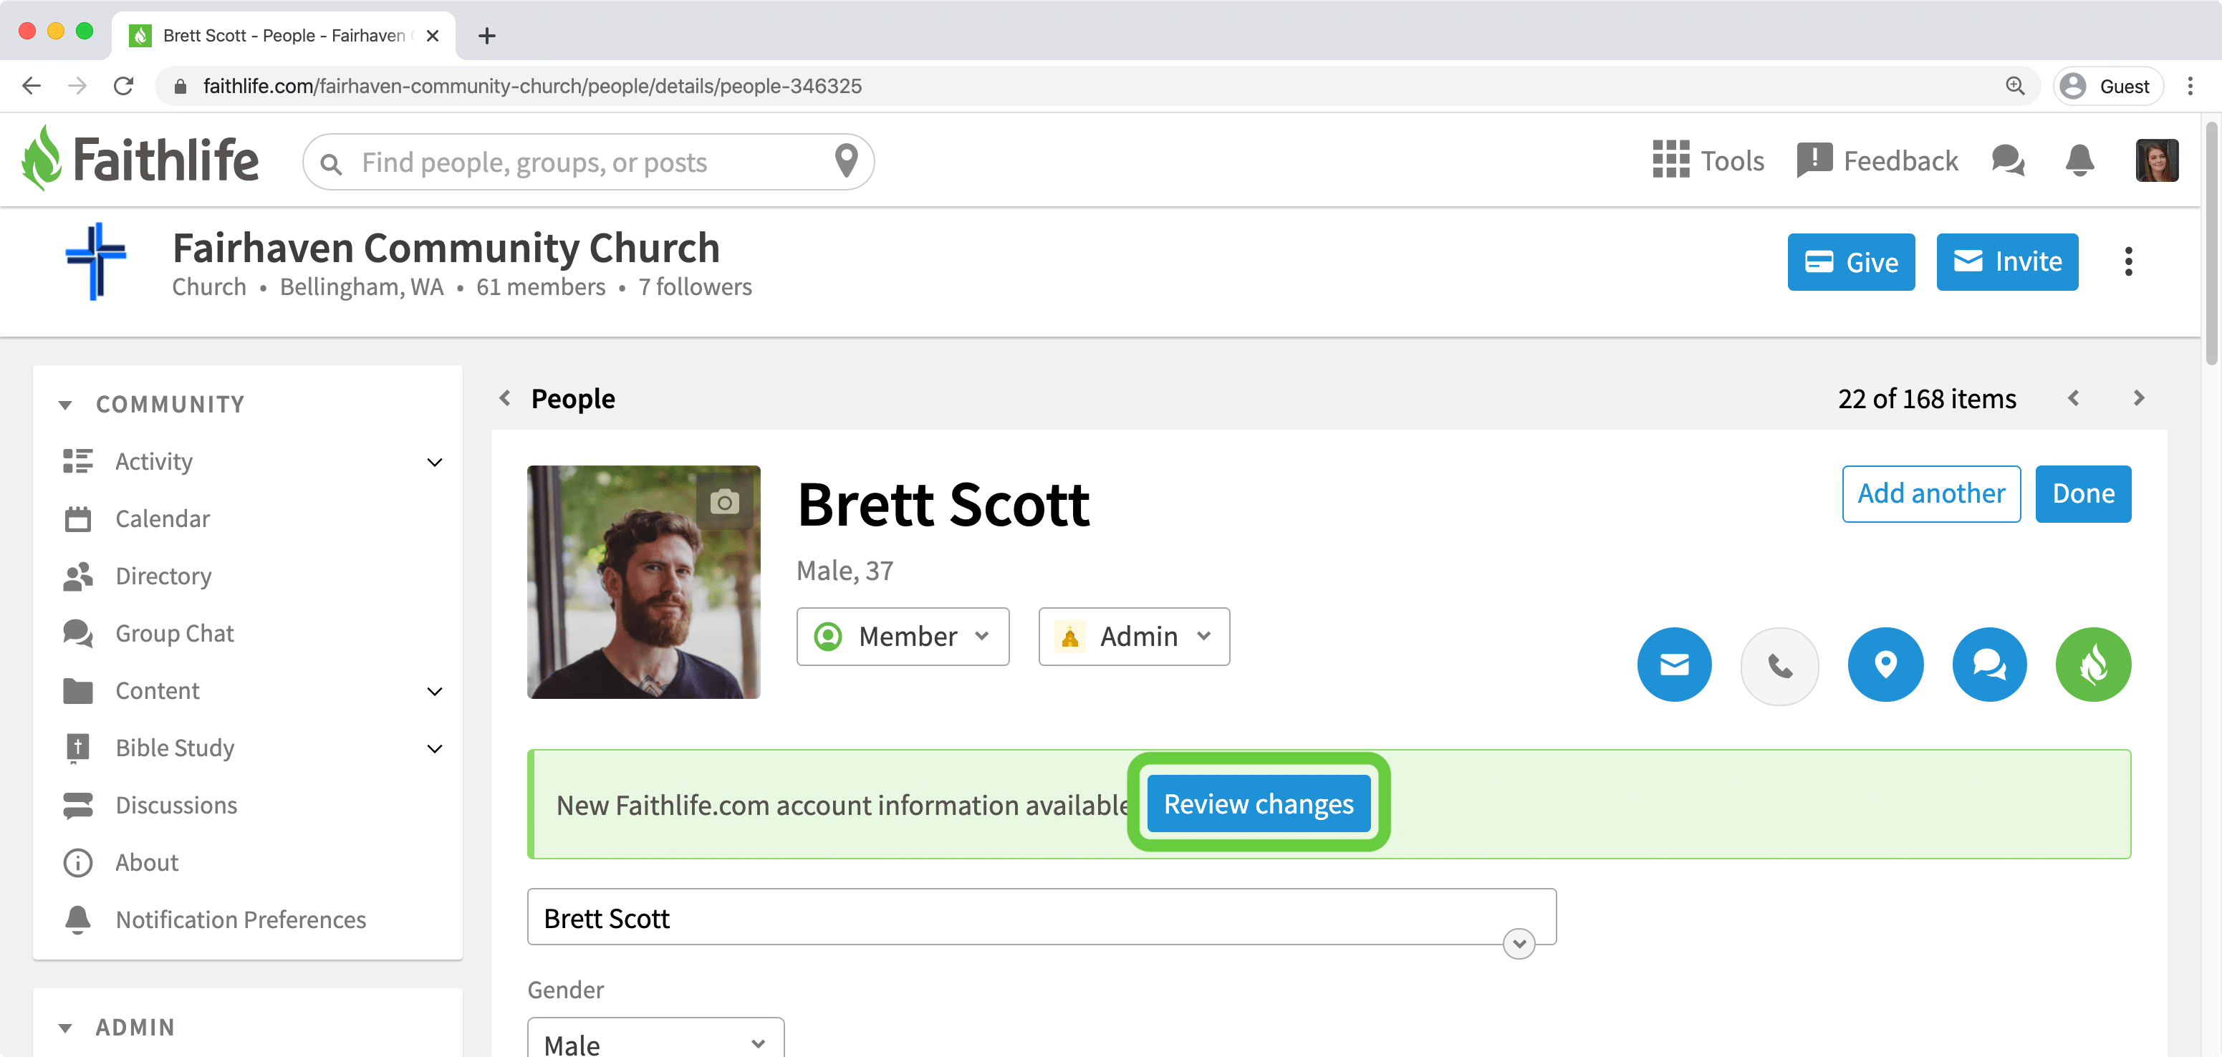Screen dimensions: 2222x1057
Task: Click the camera icon on profile photo
Action: click(725, 501)
